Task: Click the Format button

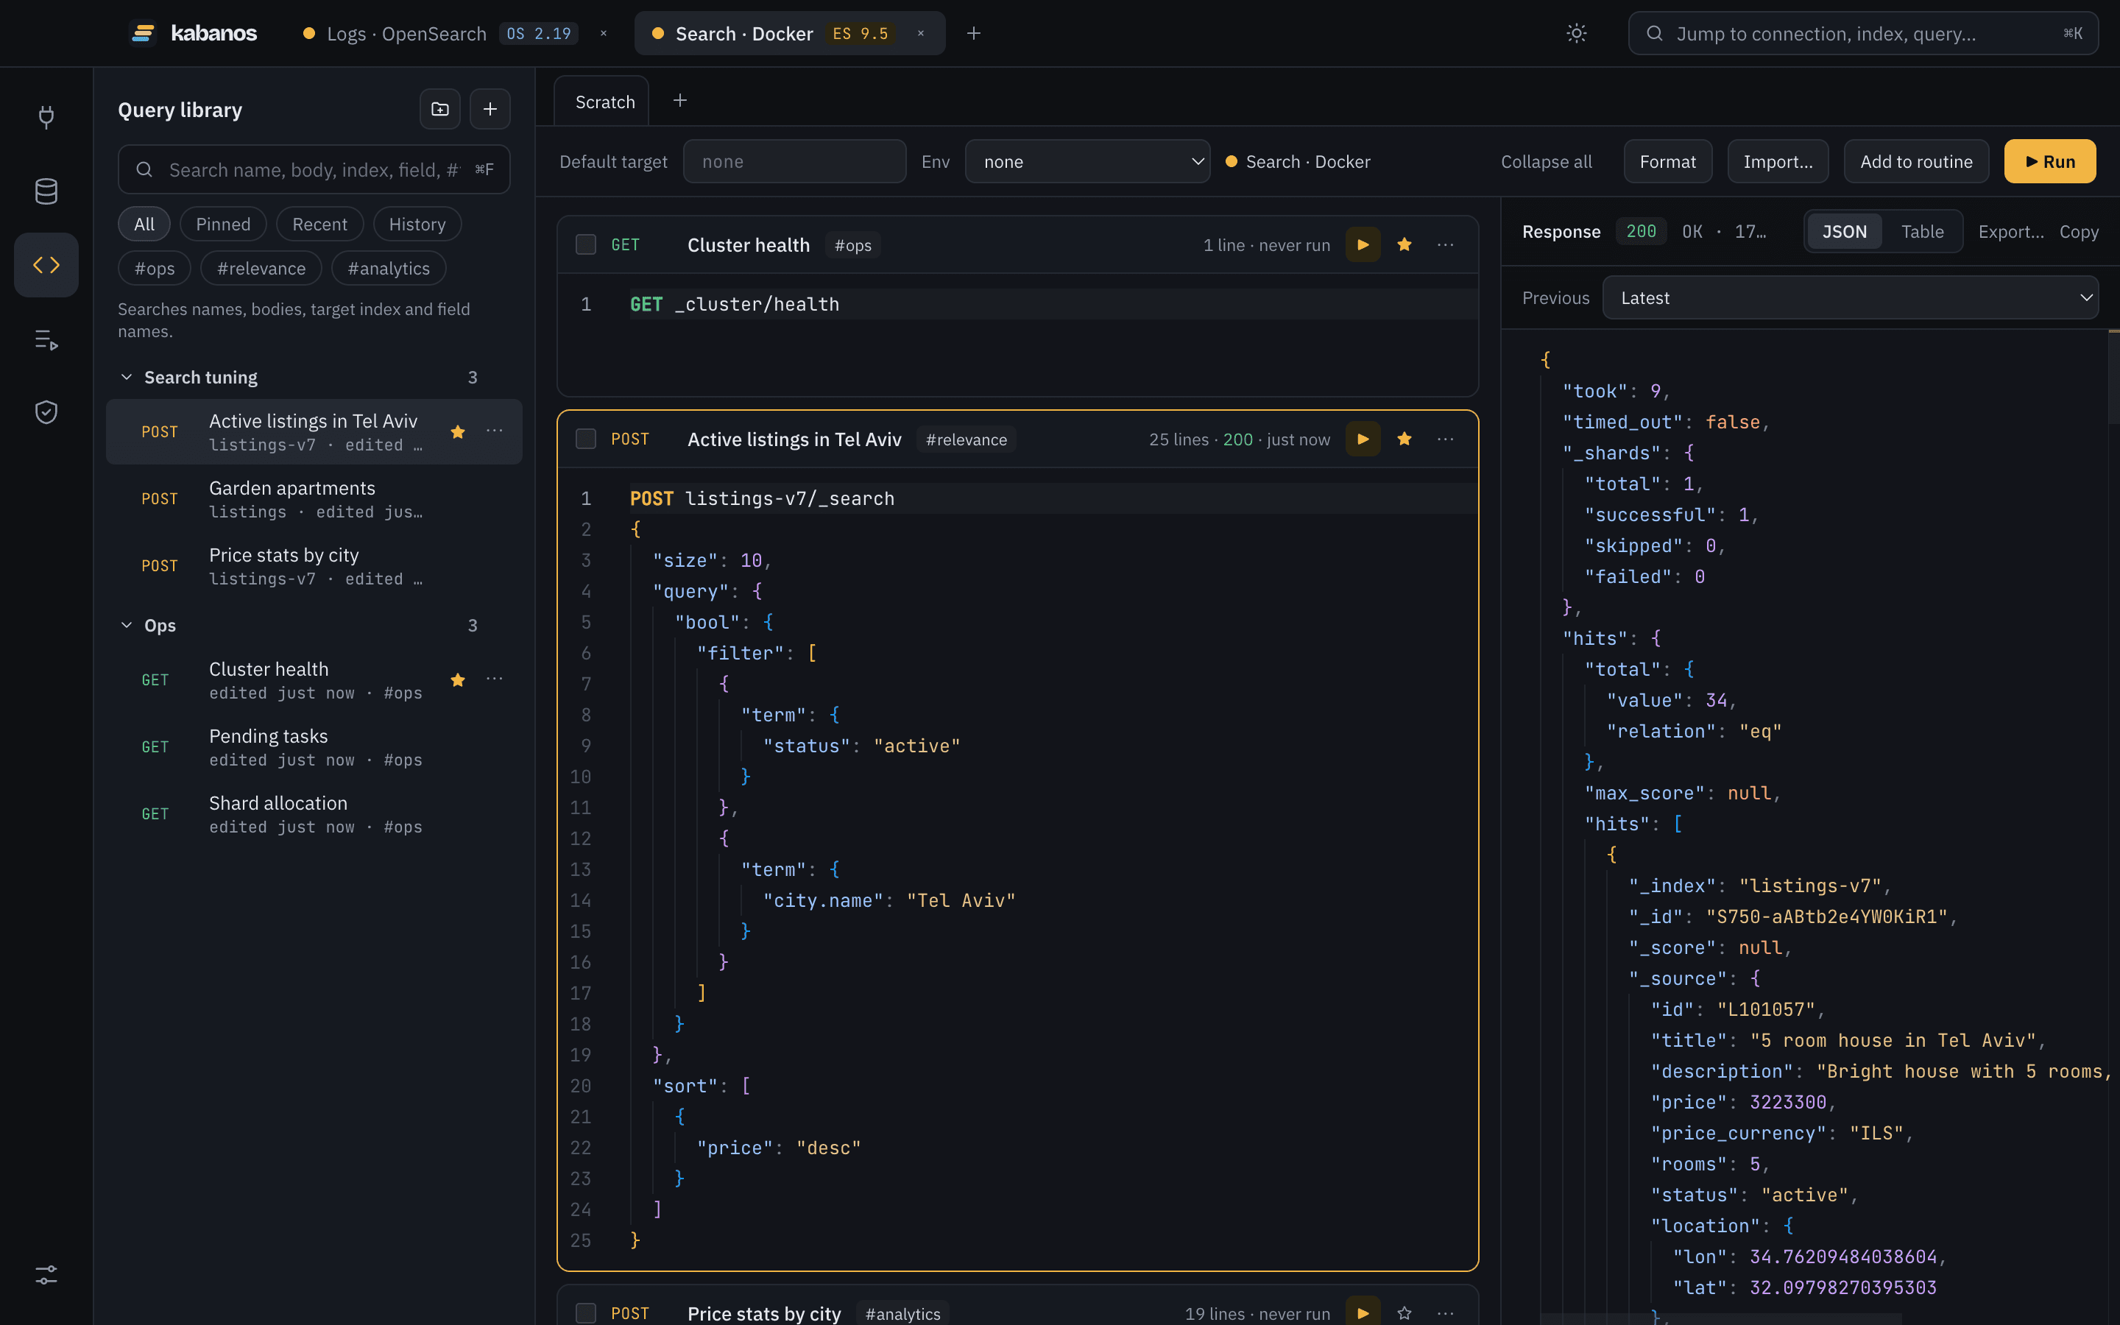Action: pyautogui.click(x=1667, y=161)
